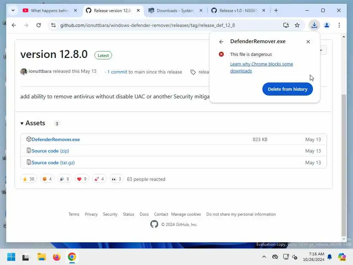Open the Chrome downloads icon in toolbar

coord(314,25)
